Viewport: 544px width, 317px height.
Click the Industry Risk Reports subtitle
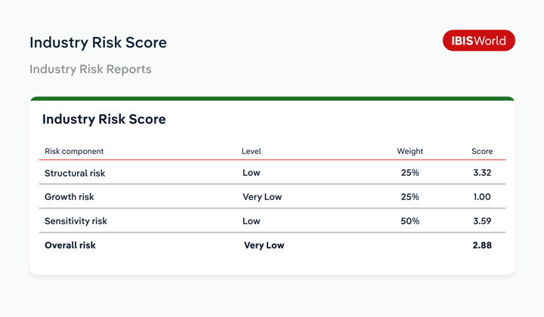click(91, 69)
